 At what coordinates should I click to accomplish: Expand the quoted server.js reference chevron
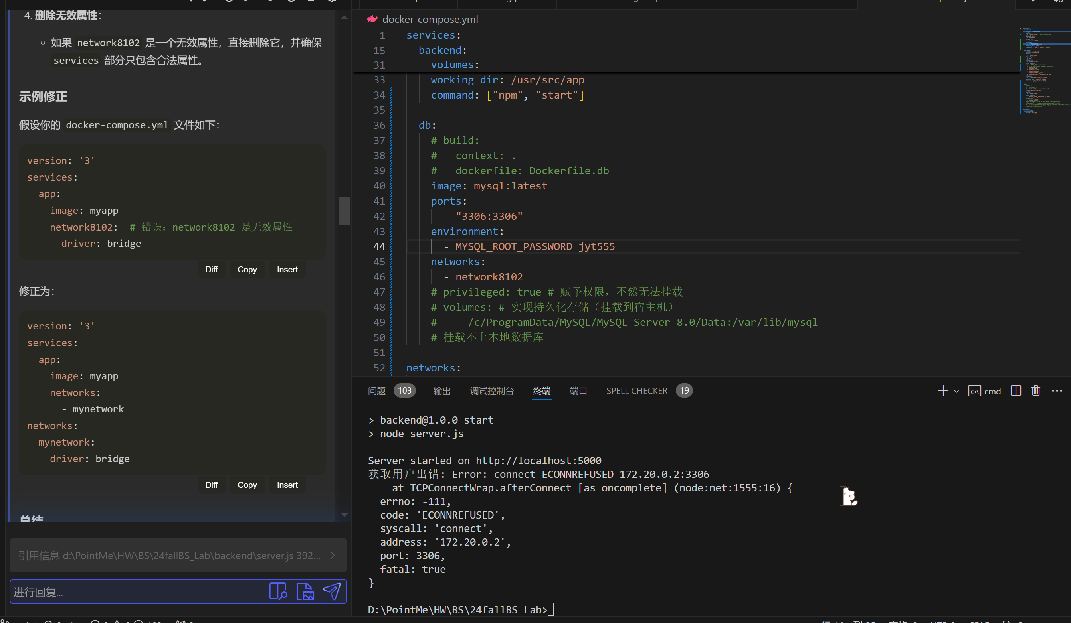click(x=333, y=556)
